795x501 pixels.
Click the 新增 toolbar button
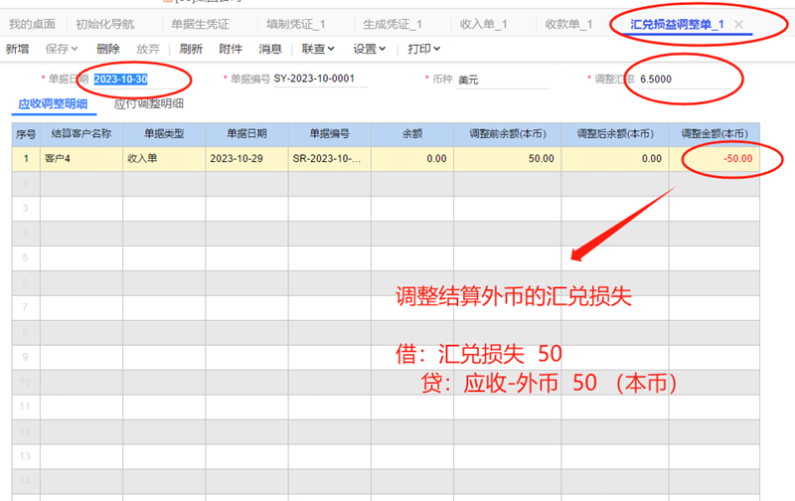pos(17,49)
